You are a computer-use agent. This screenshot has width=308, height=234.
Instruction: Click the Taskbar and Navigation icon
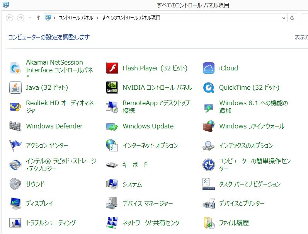click(x=209, y=184)
